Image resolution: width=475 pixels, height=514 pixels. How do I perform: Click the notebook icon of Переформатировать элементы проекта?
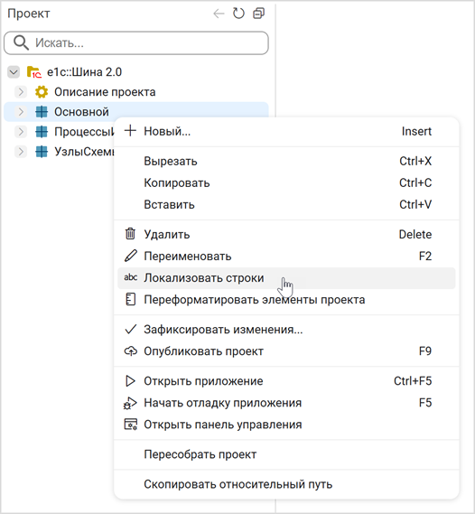click(x=130, y=299)
